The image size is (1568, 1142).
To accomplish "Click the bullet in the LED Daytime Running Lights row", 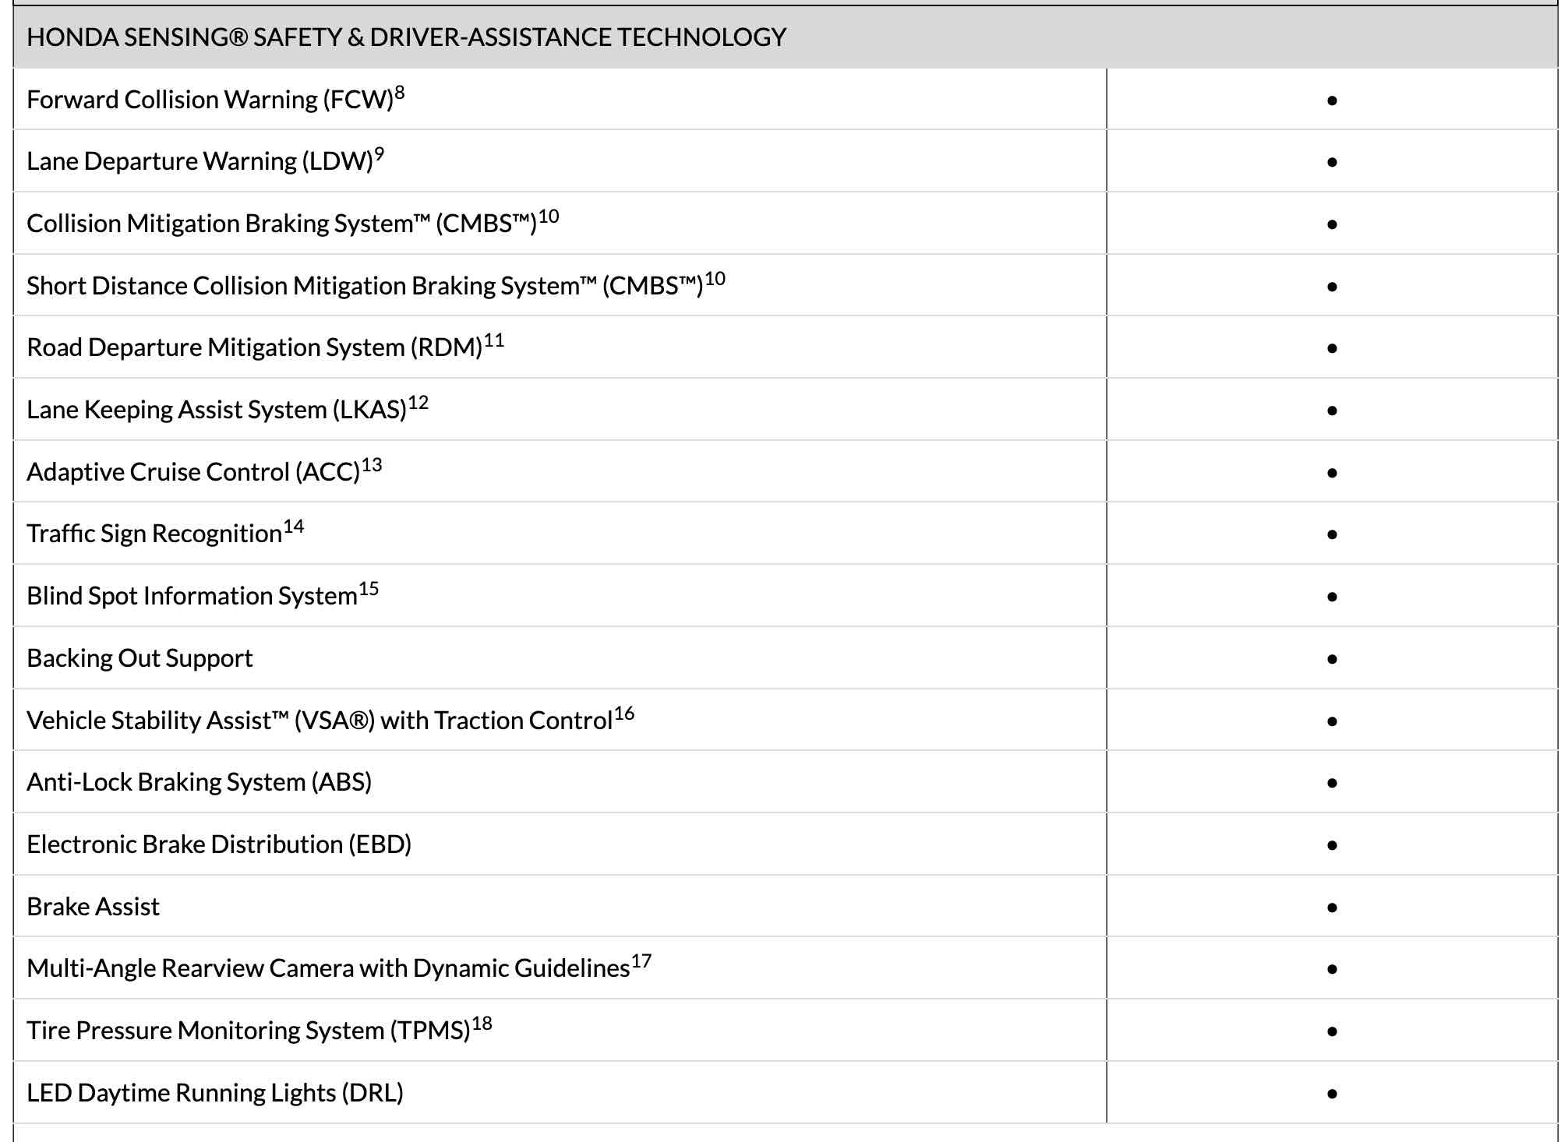I will pyautogui.click(x=1332, y=1094).
